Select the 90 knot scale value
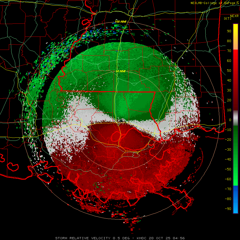 pyautogui.click(x=229, y=31)
